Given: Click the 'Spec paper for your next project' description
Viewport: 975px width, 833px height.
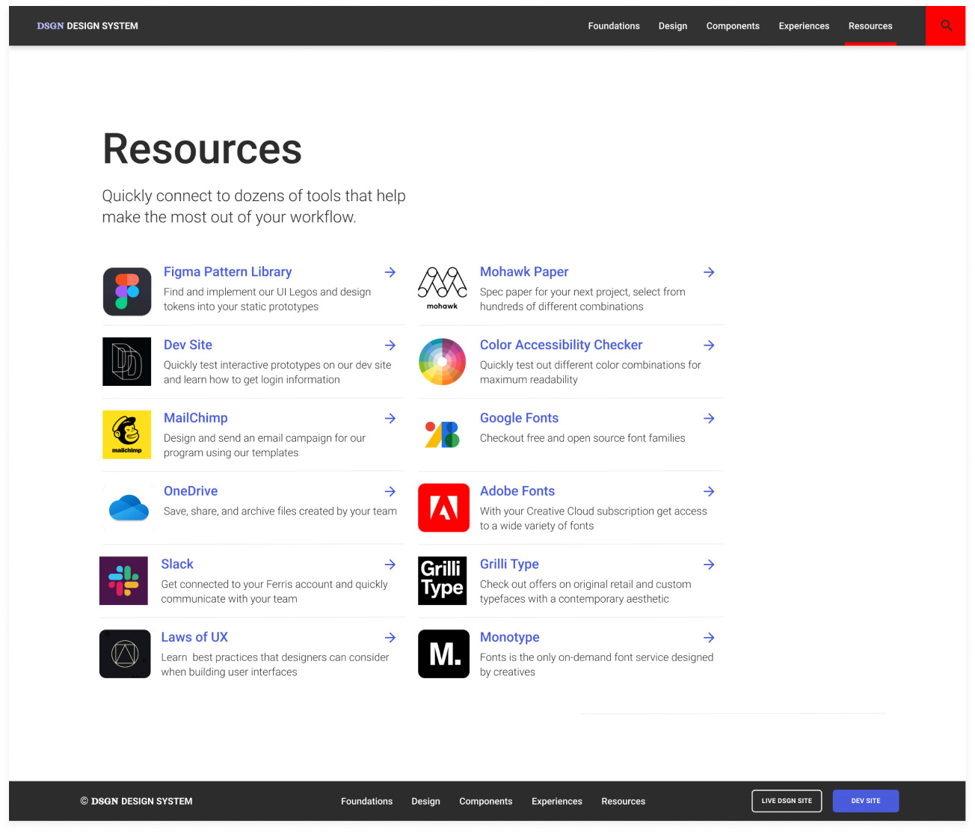Looking at the screenshot, I should pyautogui.click(x=582, y=299).
